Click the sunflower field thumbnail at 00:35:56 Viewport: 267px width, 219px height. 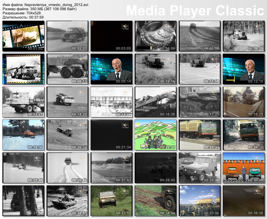pyautogui.click(x=200, y=201)
